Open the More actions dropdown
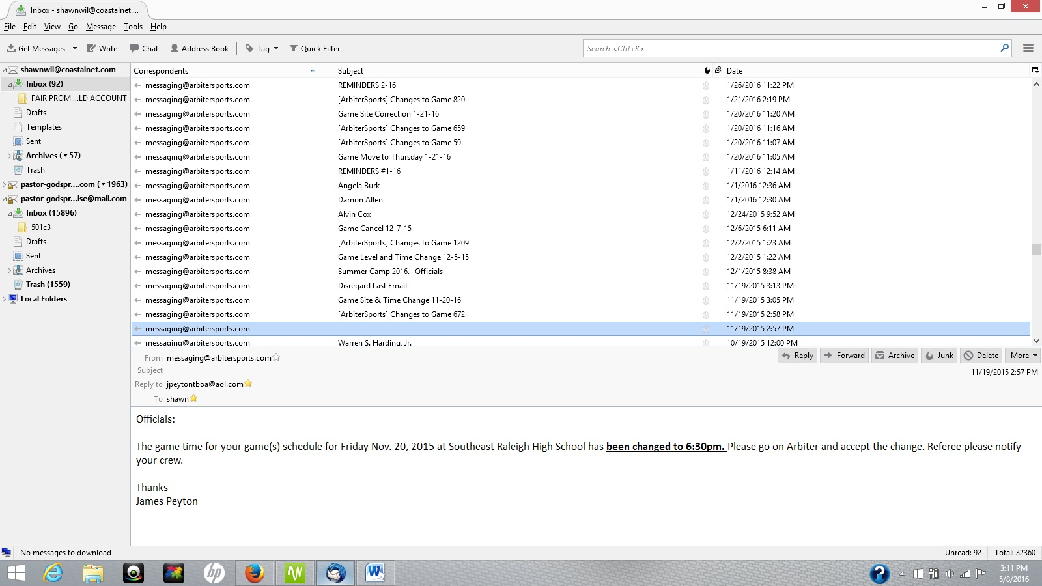The height and width of the screenshot is (586, 1042). [x=1023, y=356]
